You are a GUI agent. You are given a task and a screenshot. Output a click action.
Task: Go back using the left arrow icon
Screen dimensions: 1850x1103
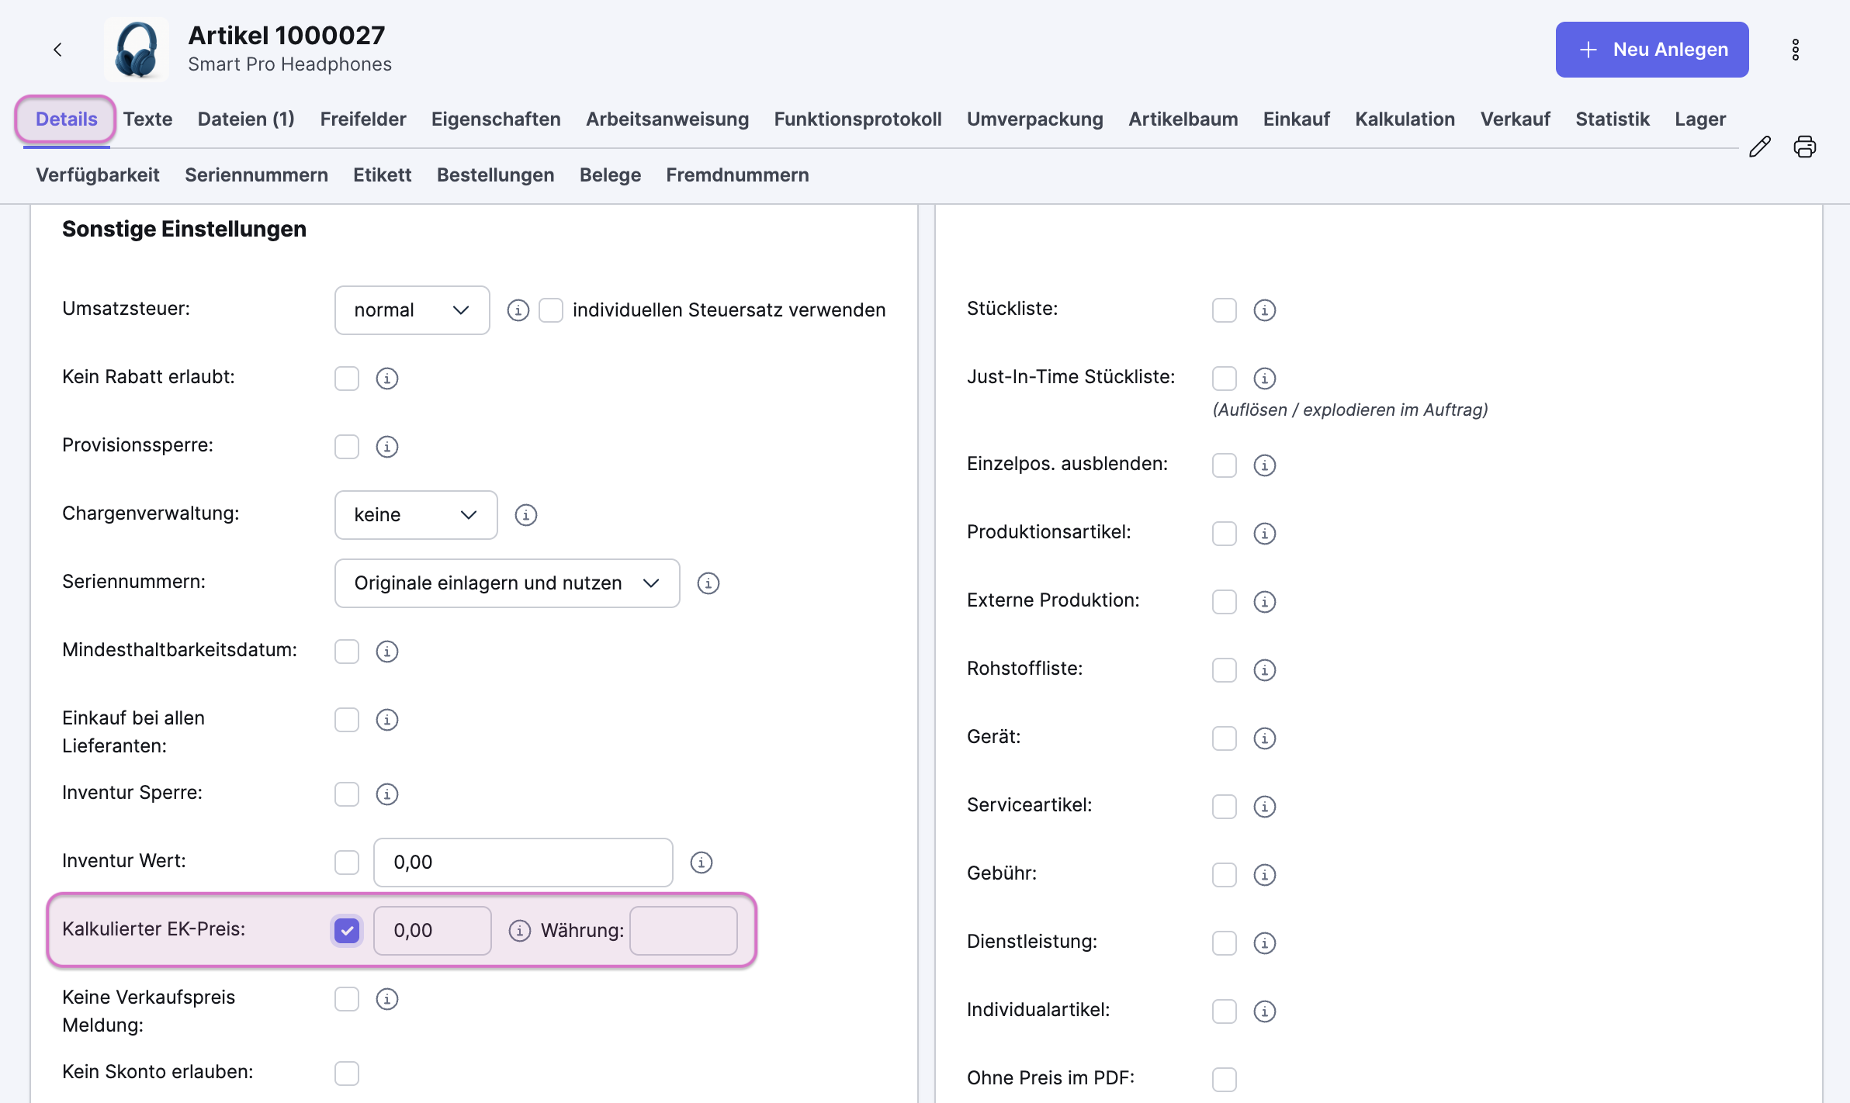tap(57, 50)
